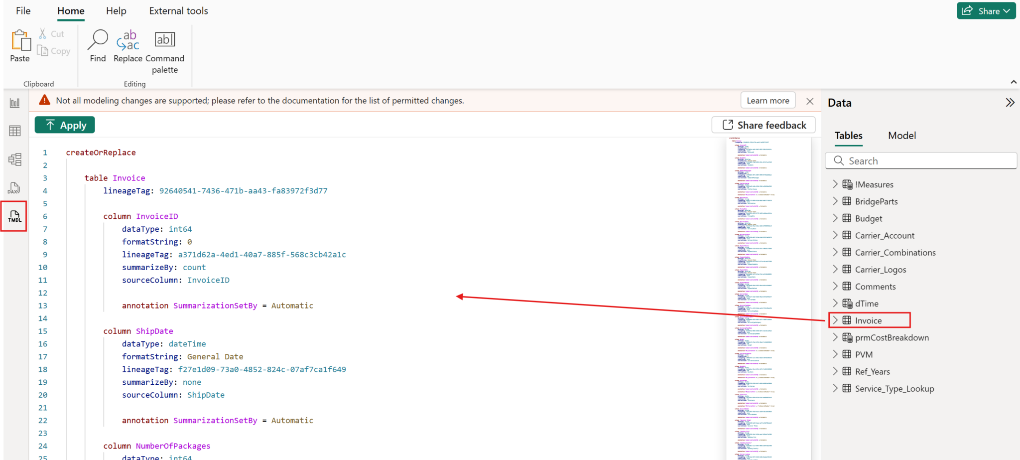This screenshot has width=1020, height=460.
Task: Expand the Carrier_Logos table
Action: pyautogui.click(x=835, y=270)
